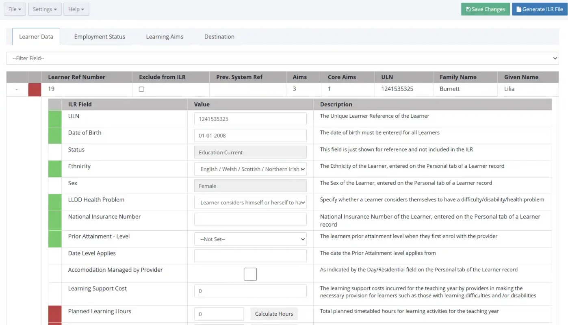This screenshot has width=568, height=325.
Task: Open the Ethnicity dropdown
Action: coord(250,169)
